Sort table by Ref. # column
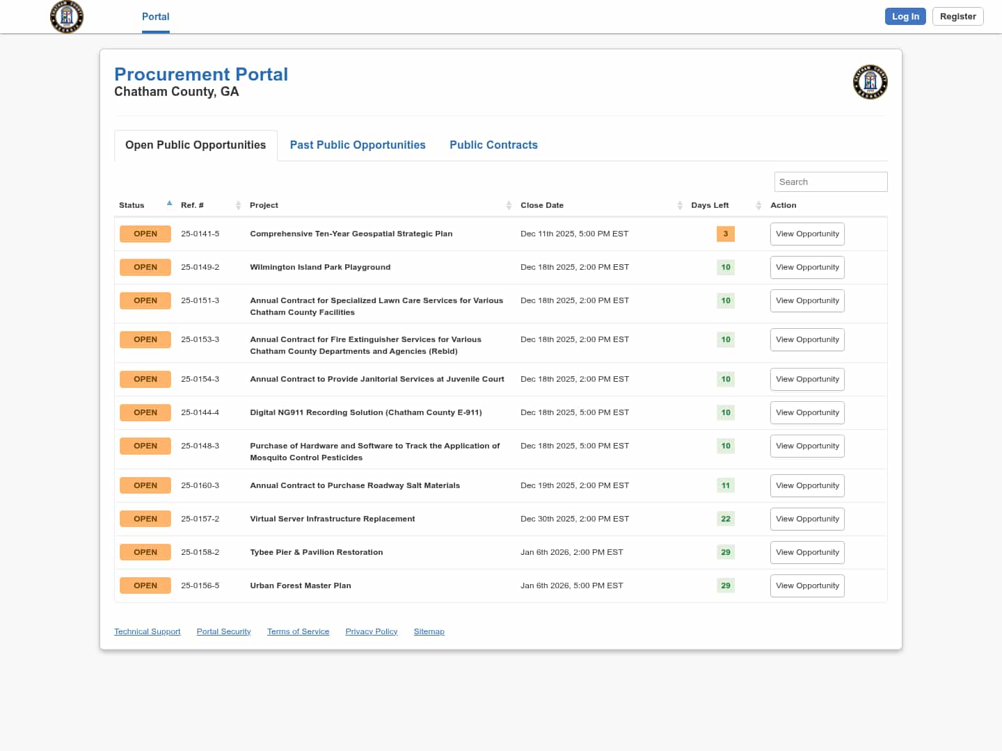1002x751 pixels. pos(238,205)
